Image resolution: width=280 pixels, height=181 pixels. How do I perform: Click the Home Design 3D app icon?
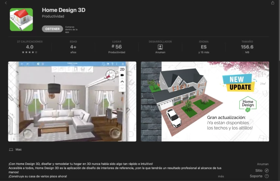coord(21,19)
